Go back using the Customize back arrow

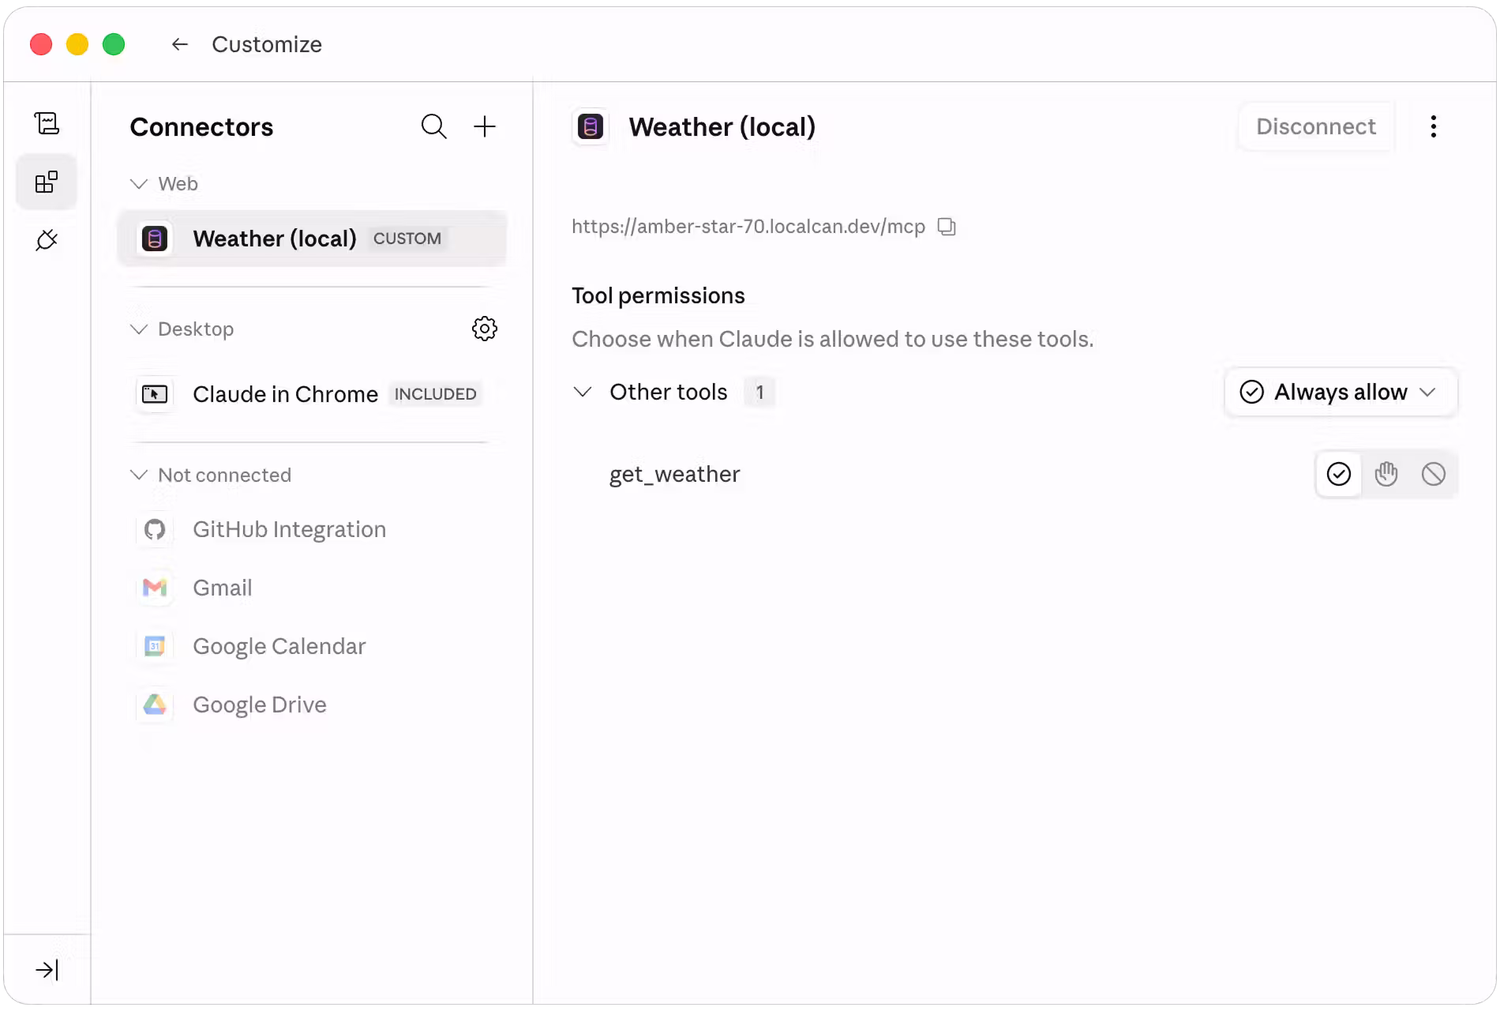point(180,44)
